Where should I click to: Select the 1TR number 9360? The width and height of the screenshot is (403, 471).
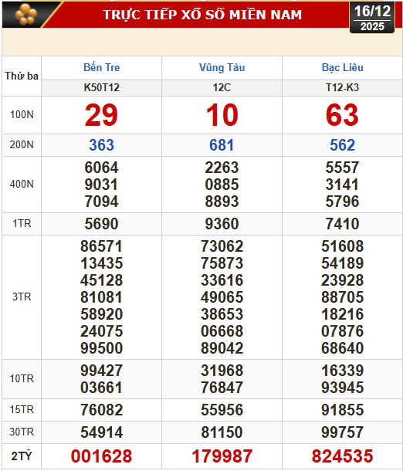click(222, 224)
